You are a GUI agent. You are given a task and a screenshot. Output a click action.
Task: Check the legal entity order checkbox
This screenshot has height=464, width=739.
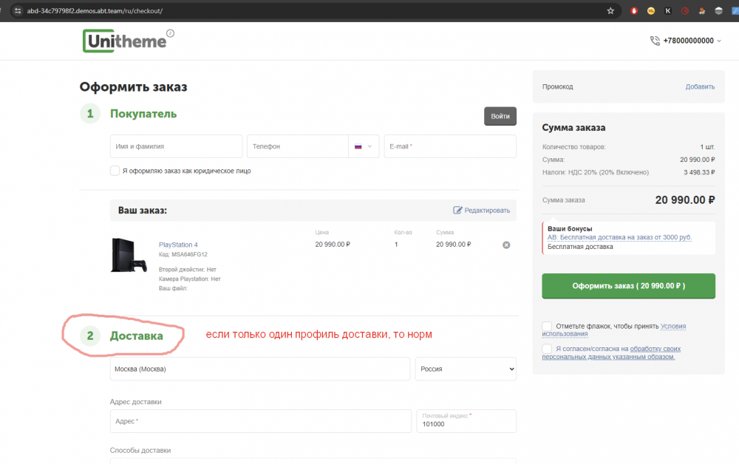115,171
